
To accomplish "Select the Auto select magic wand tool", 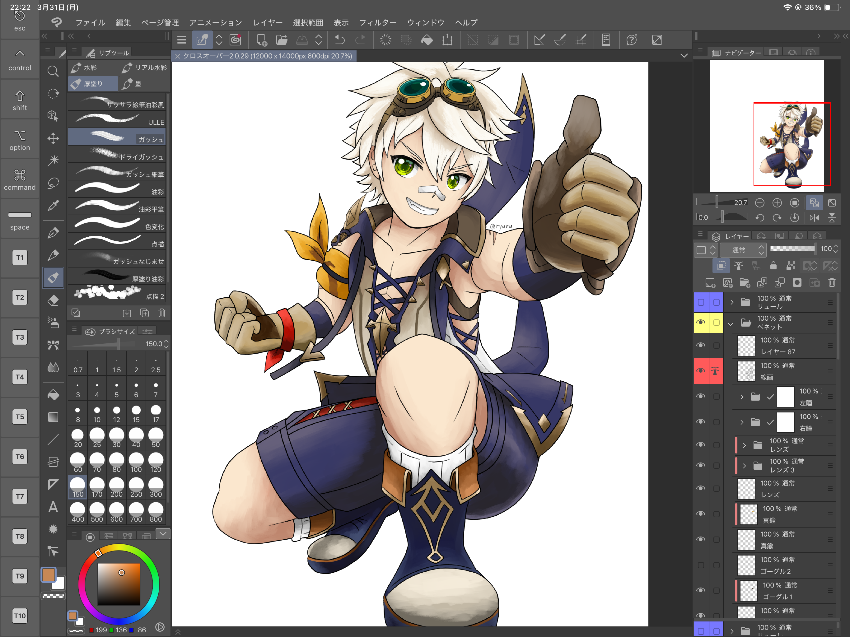I will tap(53, 160).
